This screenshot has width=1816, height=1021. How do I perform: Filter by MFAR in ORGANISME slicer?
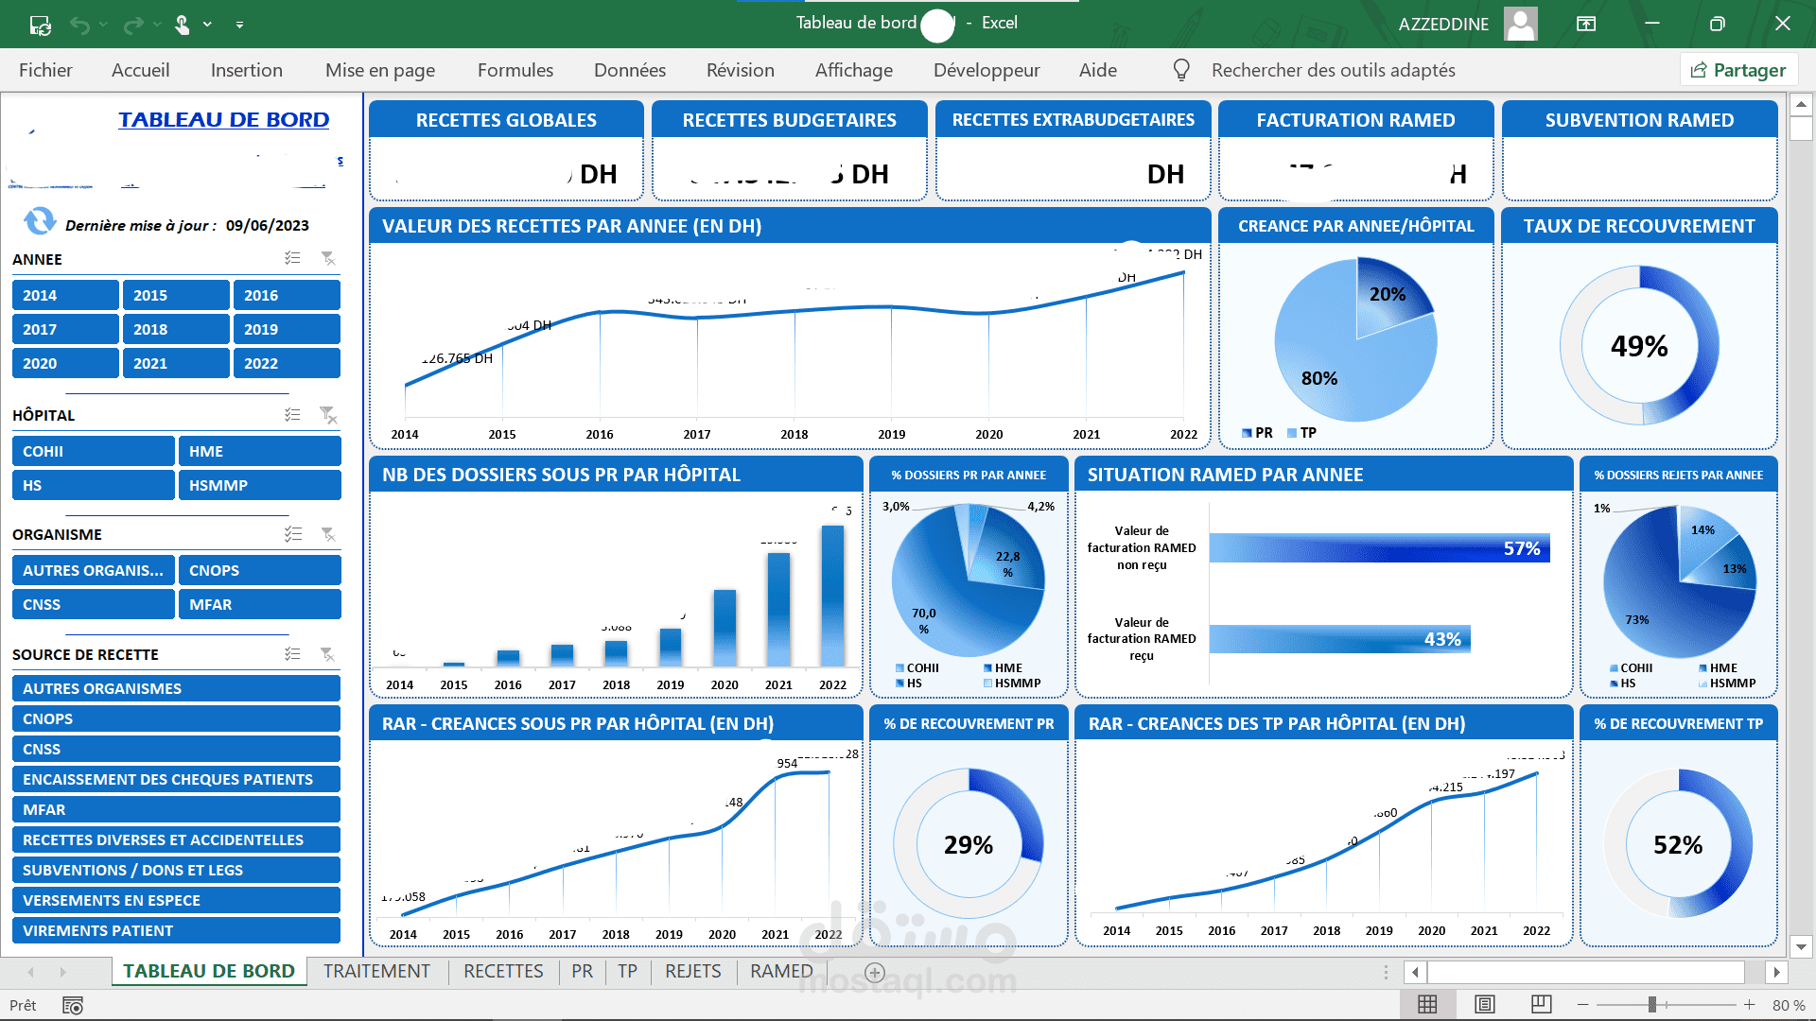point(259,604)
